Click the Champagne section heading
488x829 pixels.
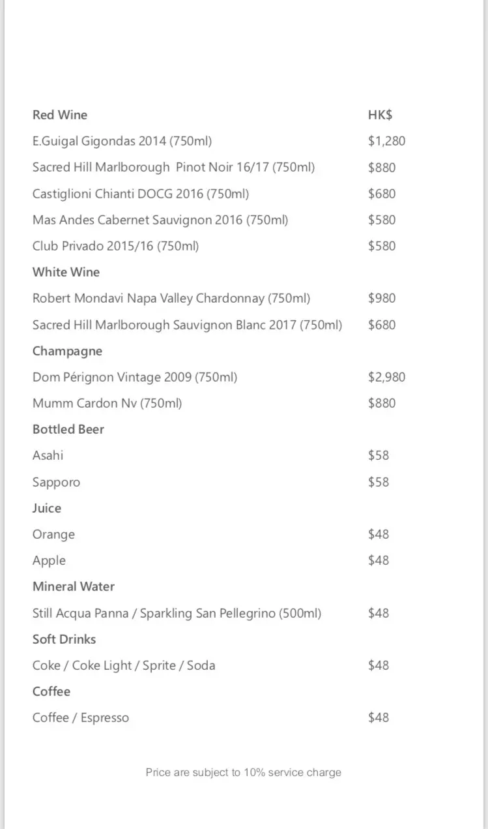point(67,351)
